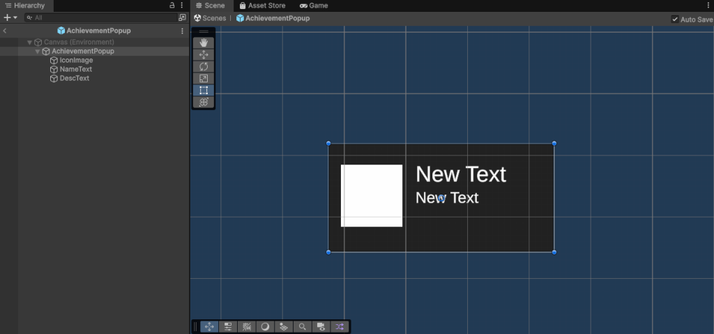Select the Hand view tool
The image size is (714, 334).
pyautogui.click(x=204, y=43)
